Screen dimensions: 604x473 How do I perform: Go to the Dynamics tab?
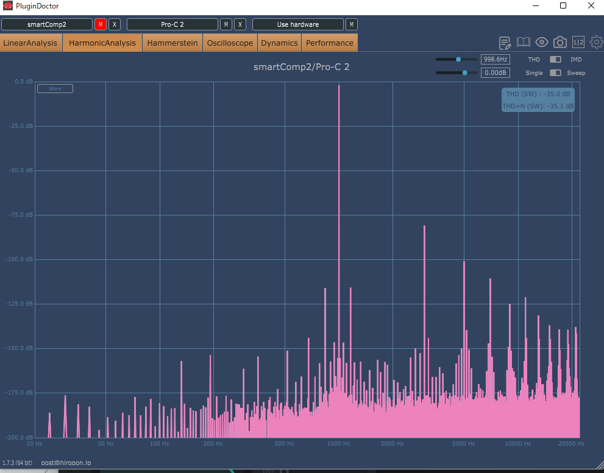[x=279, y=43]
